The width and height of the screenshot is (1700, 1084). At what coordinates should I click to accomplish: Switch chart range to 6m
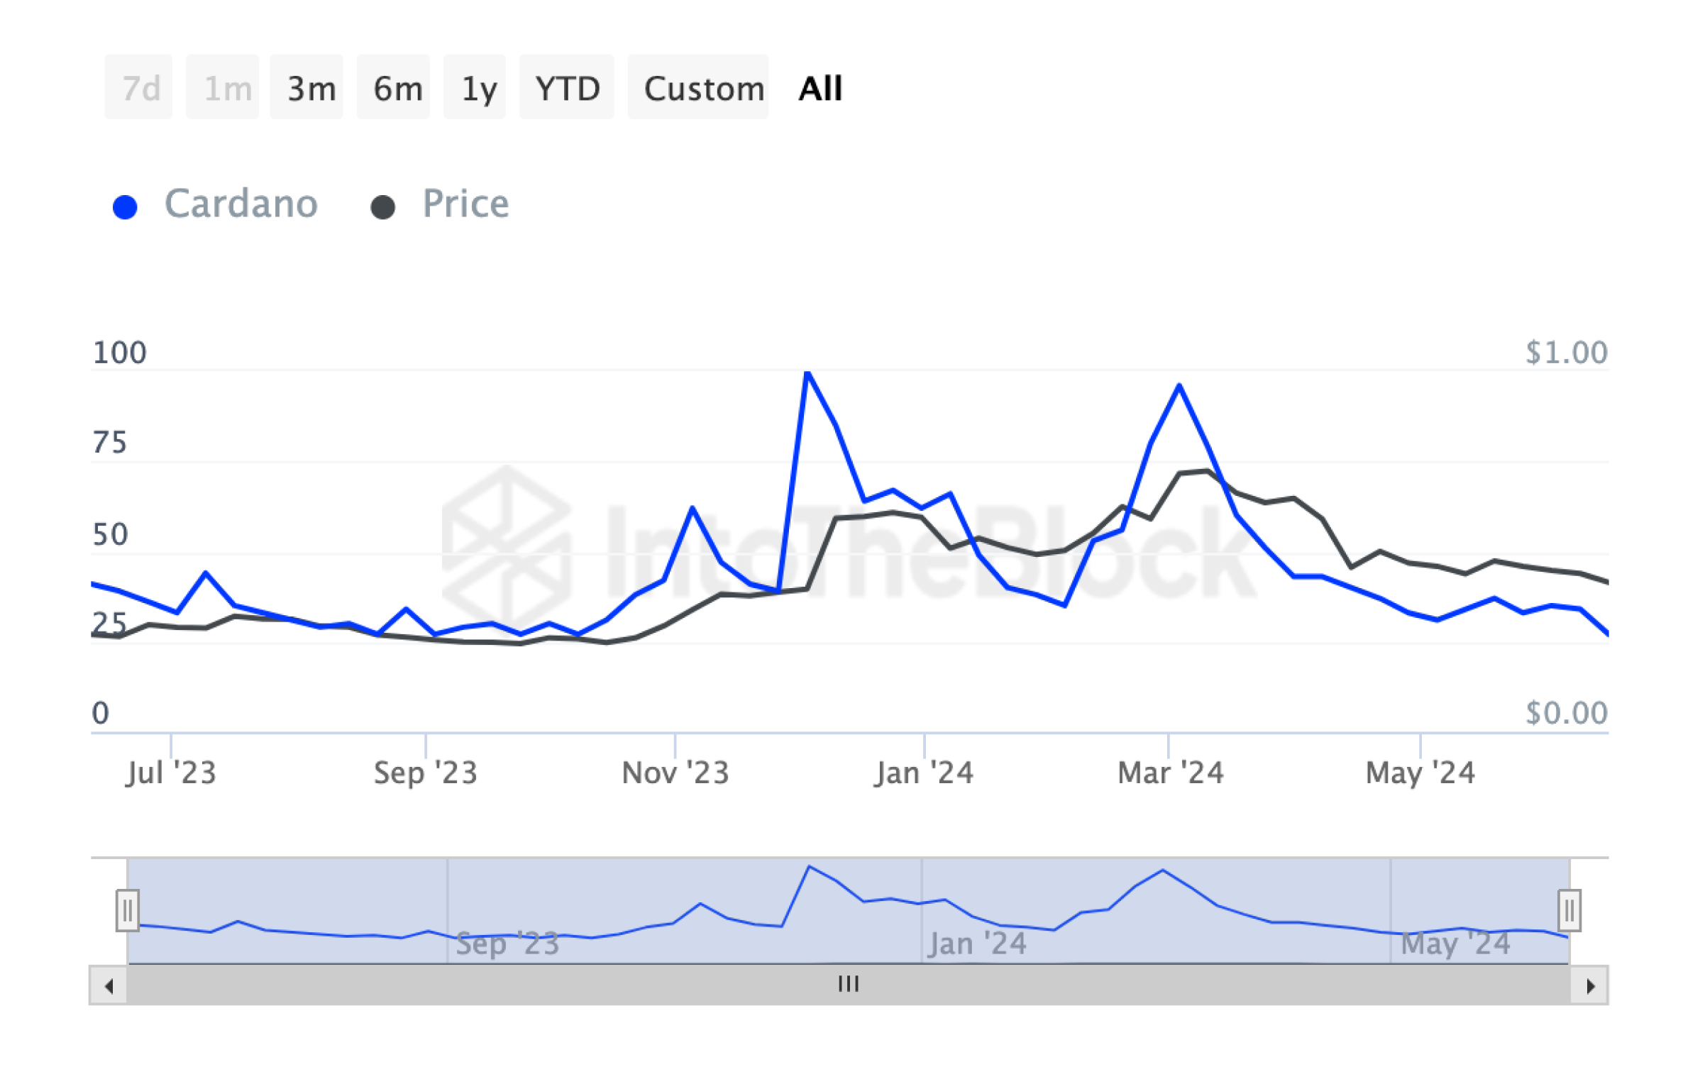(393, 87)
